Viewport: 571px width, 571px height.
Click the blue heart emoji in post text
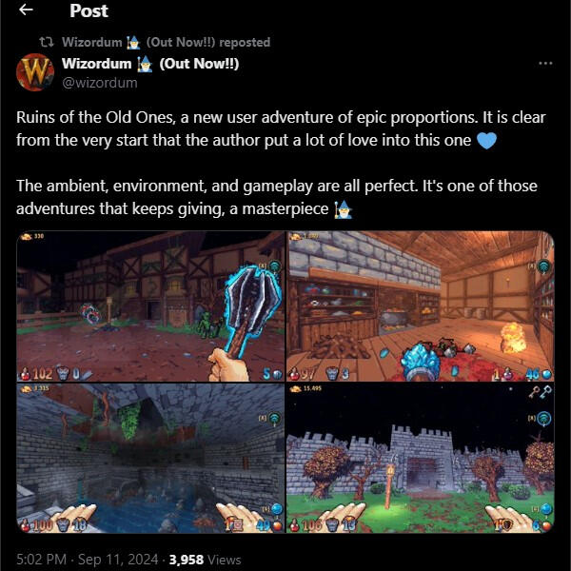486,141
